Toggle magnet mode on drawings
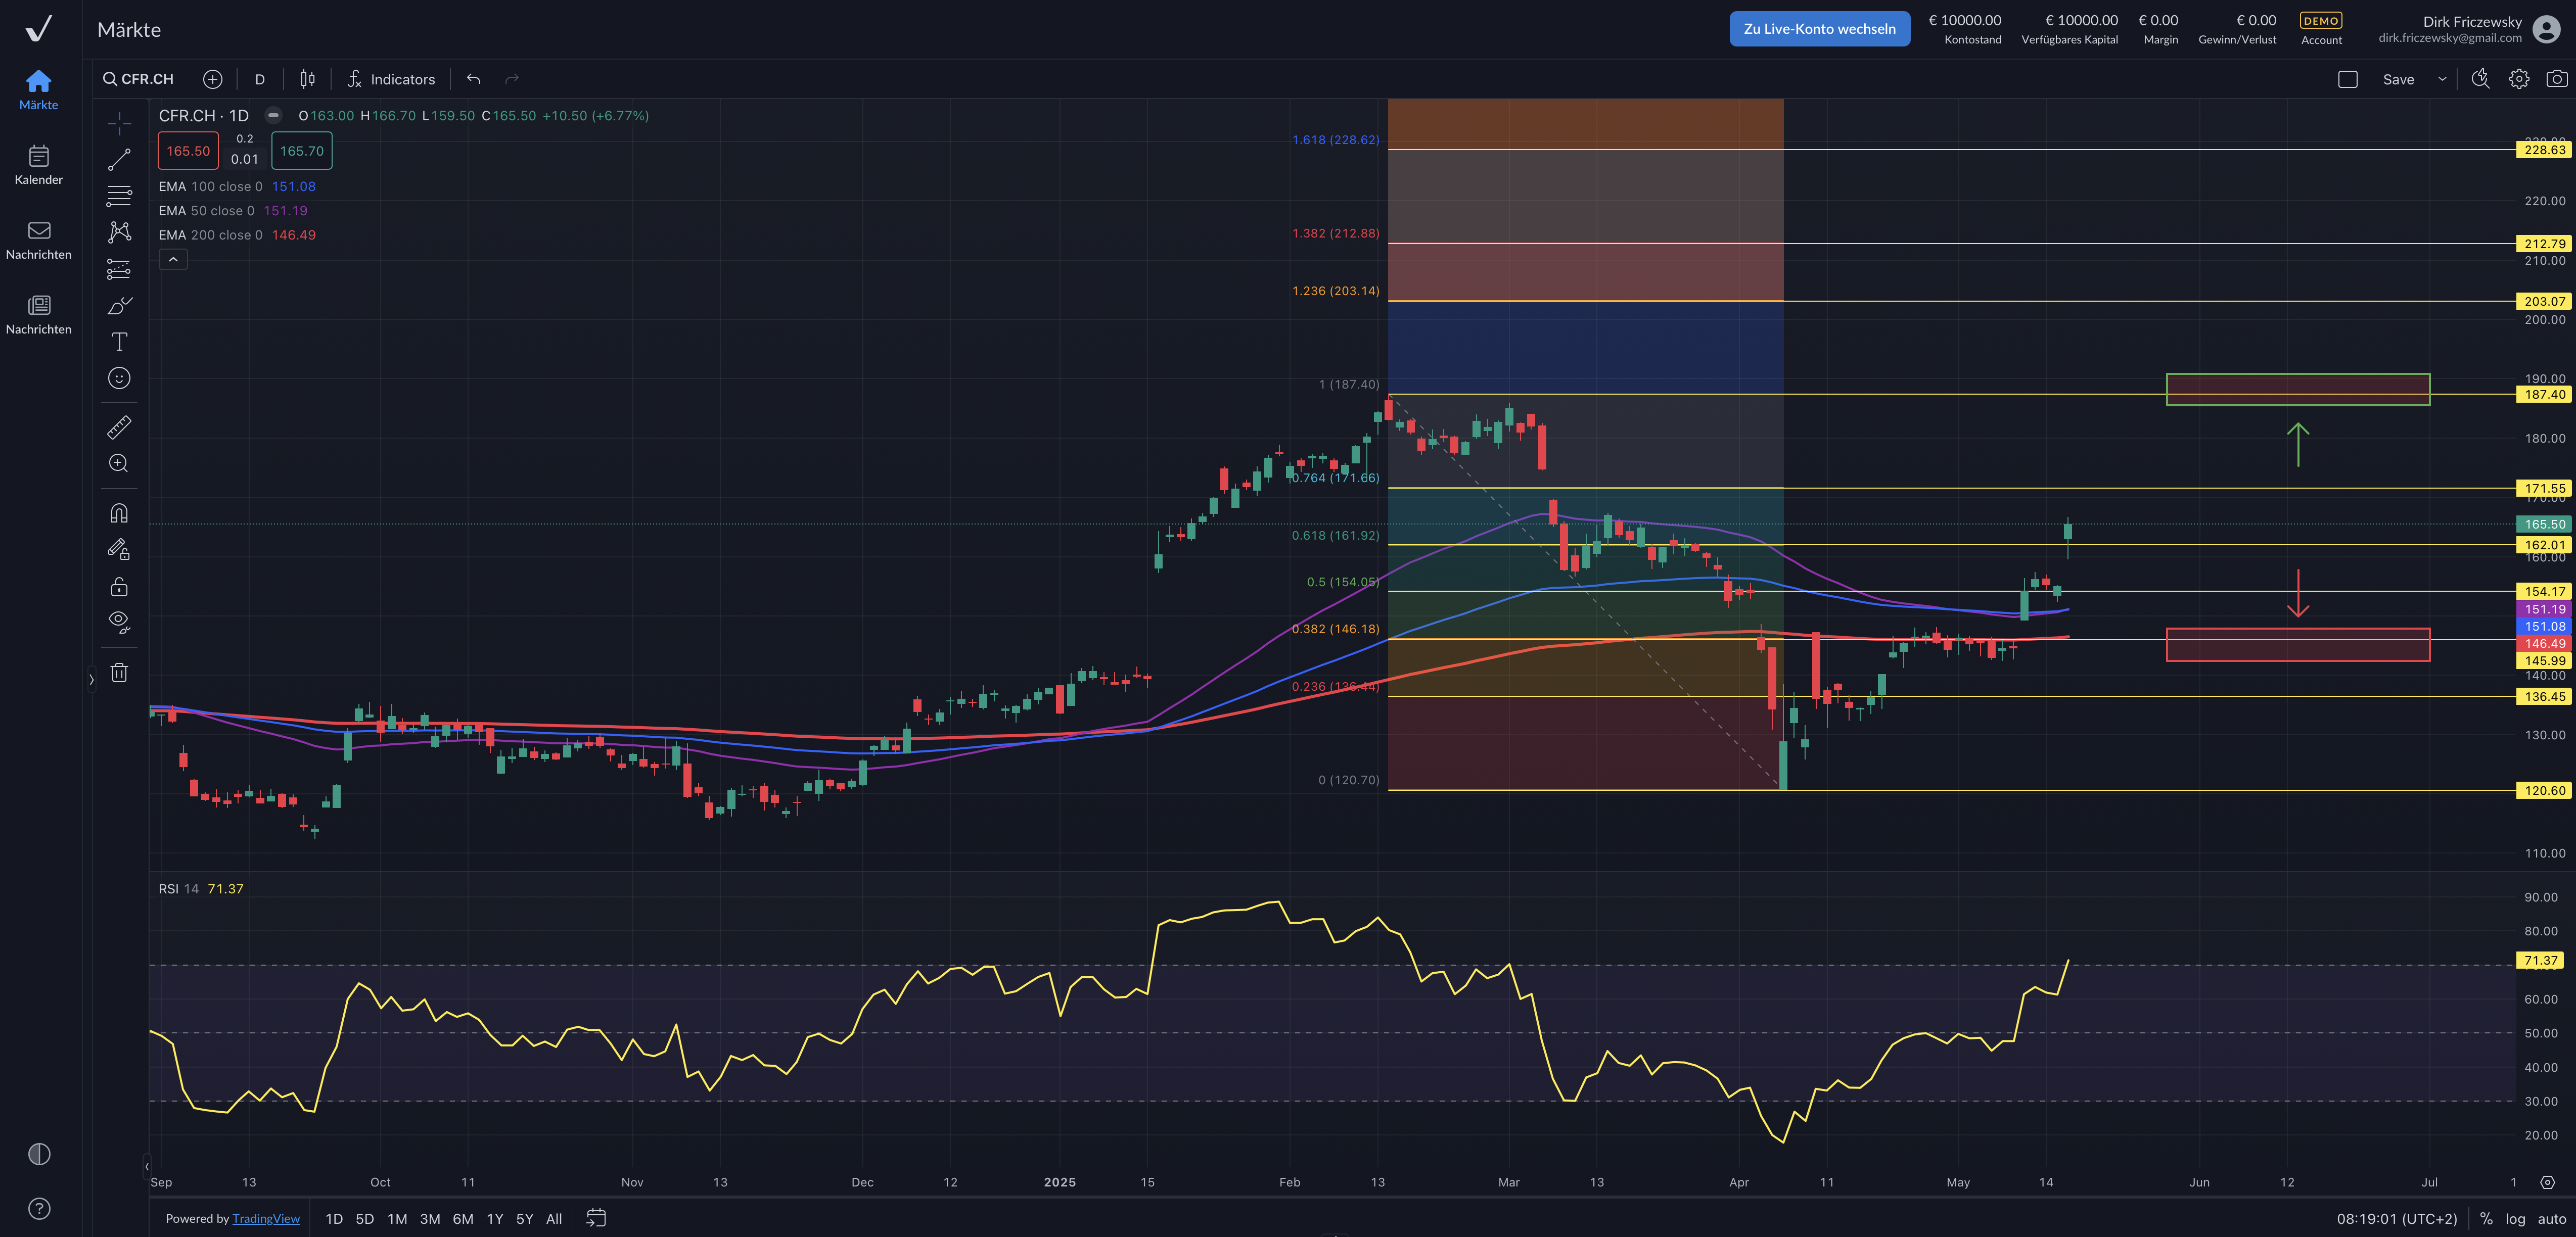The width and height of the screenshot is (2576, 1237). click(x=119, y=513)
